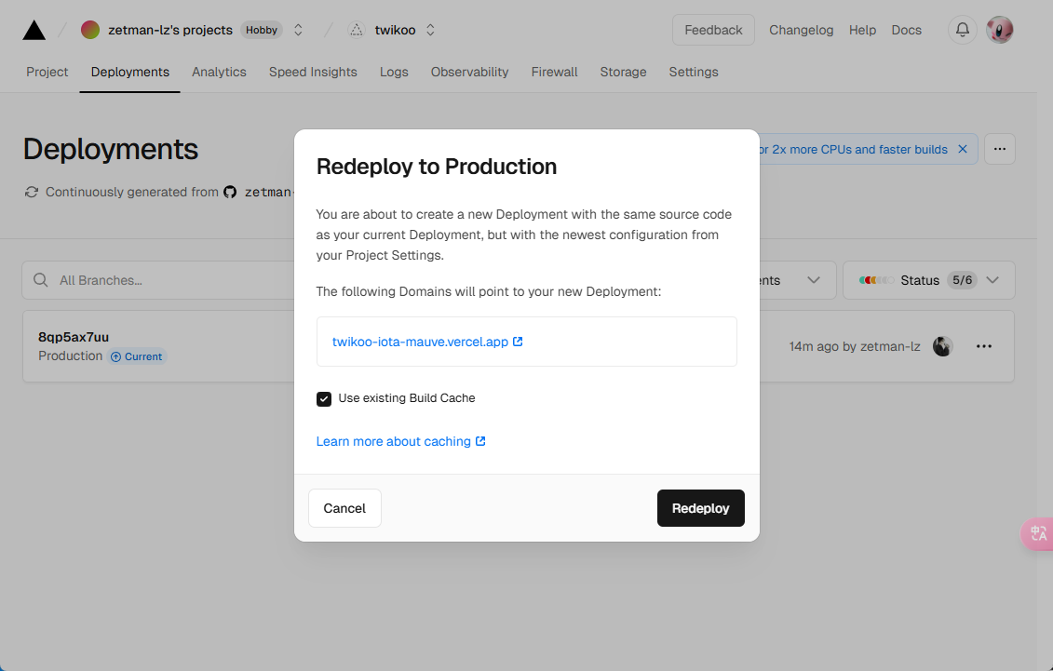This screenshot has width=1053, height=671.
Task: Confirm with the Redeploy button
Action: [x=700, y=508]
